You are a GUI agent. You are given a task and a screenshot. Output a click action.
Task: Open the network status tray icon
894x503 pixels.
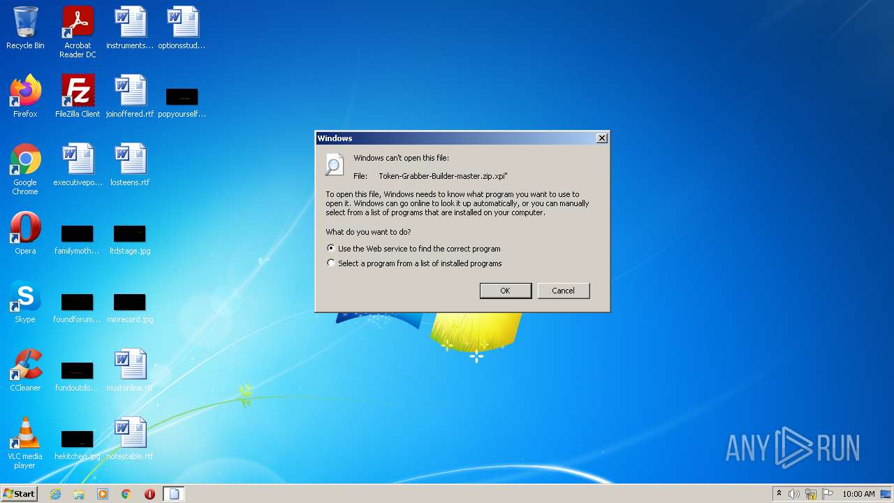[811, 494]
